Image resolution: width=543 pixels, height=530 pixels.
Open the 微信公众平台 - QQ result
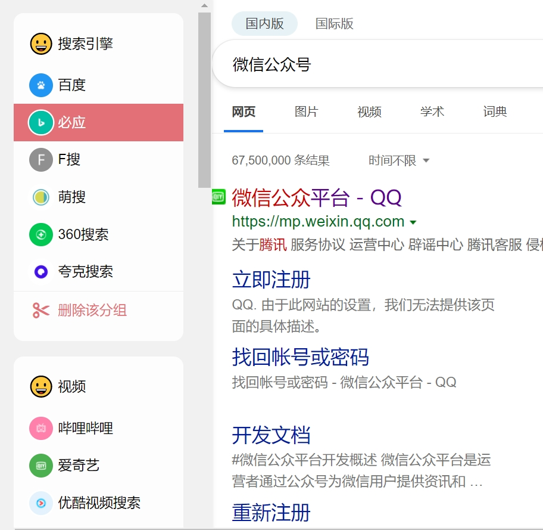tap(317, 198)
